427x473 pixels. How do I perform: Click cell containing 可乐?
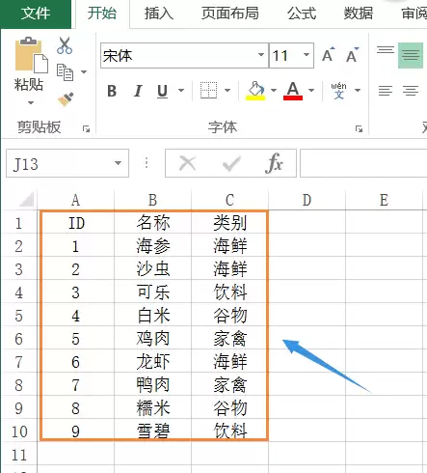(x=153, y=292)
